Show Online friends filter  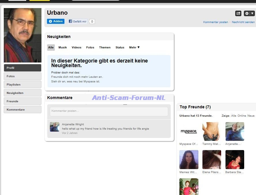coord(242,116)
